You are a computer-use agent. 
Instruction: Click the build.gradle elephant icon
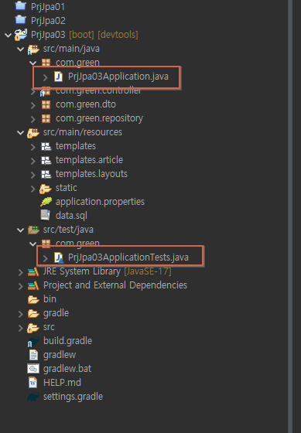coord(33,341)
